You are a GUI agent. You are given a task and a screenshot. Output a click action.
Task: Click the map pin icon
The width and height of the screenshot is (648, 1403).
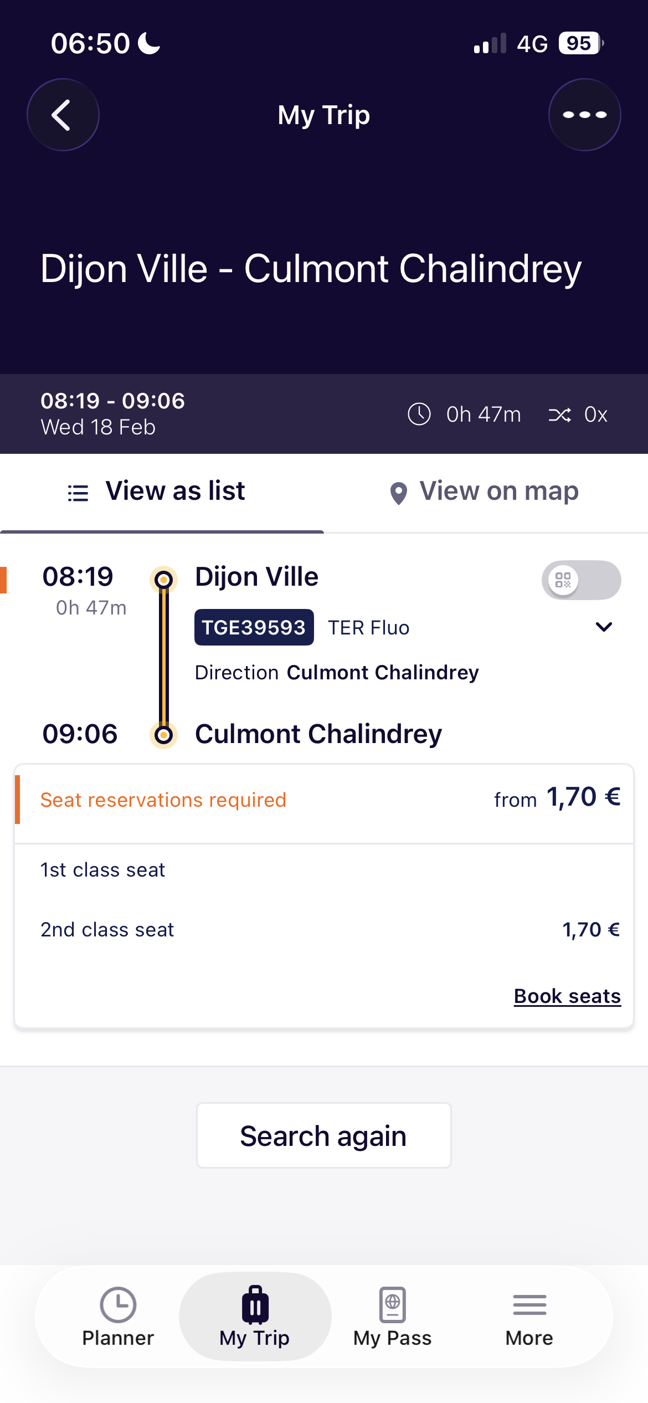click(399, 493)
